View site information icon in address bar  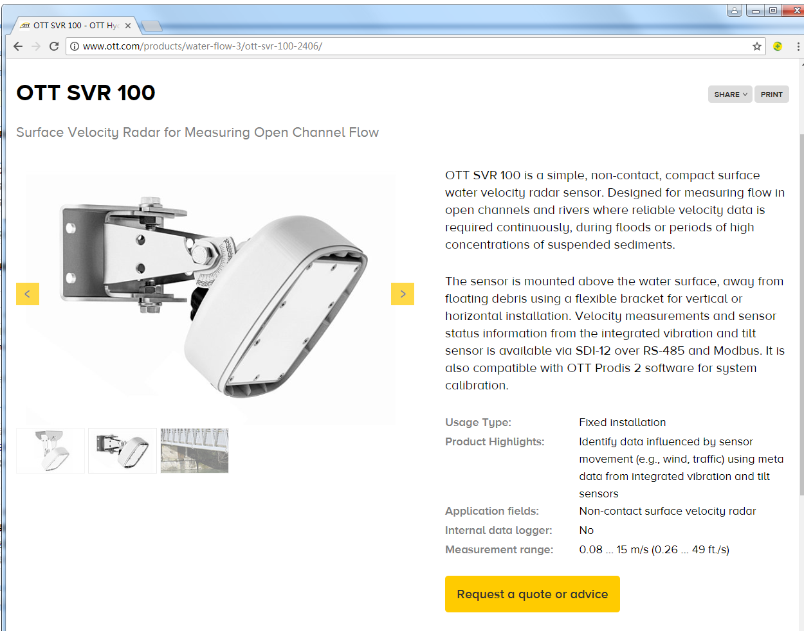coord(75,46)
